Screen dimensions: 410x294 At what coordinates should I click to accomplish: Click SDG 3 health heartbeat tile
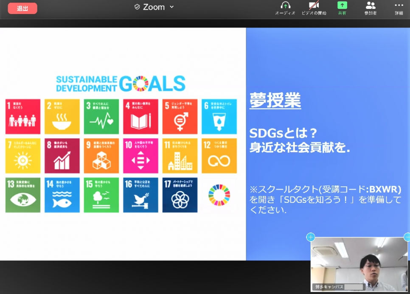pyautogui.click(x=101, y=117)
